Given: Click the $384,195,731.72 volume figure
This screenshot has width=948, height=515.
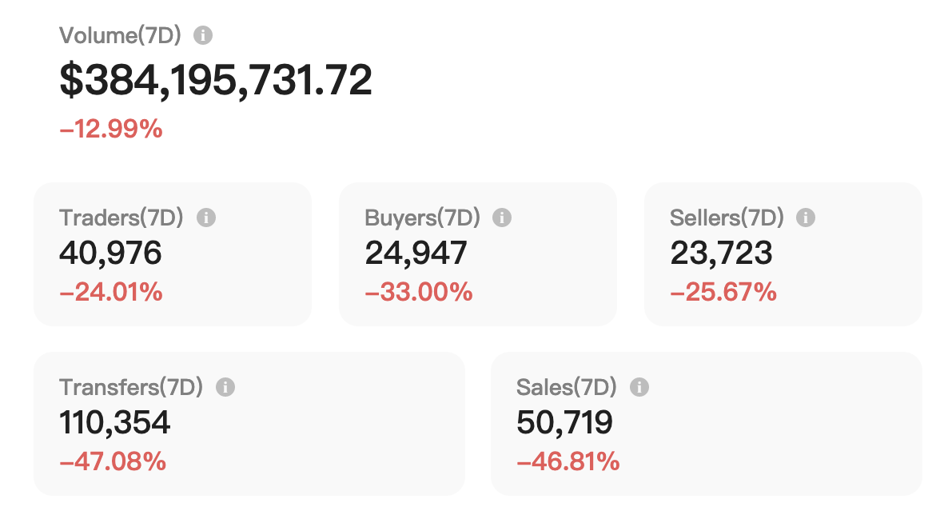Looking at the screenshot, I should tap(216, 81).
